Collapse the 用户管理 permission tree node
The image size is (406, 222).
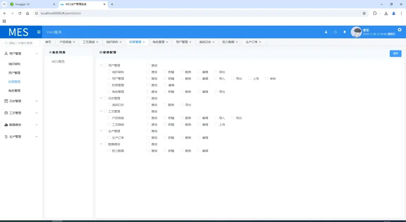[100, 65]
